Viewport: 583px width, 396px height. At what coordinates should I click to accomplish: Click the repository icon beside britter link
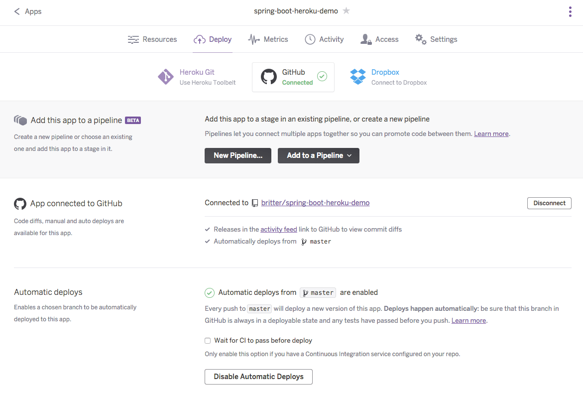255,203
